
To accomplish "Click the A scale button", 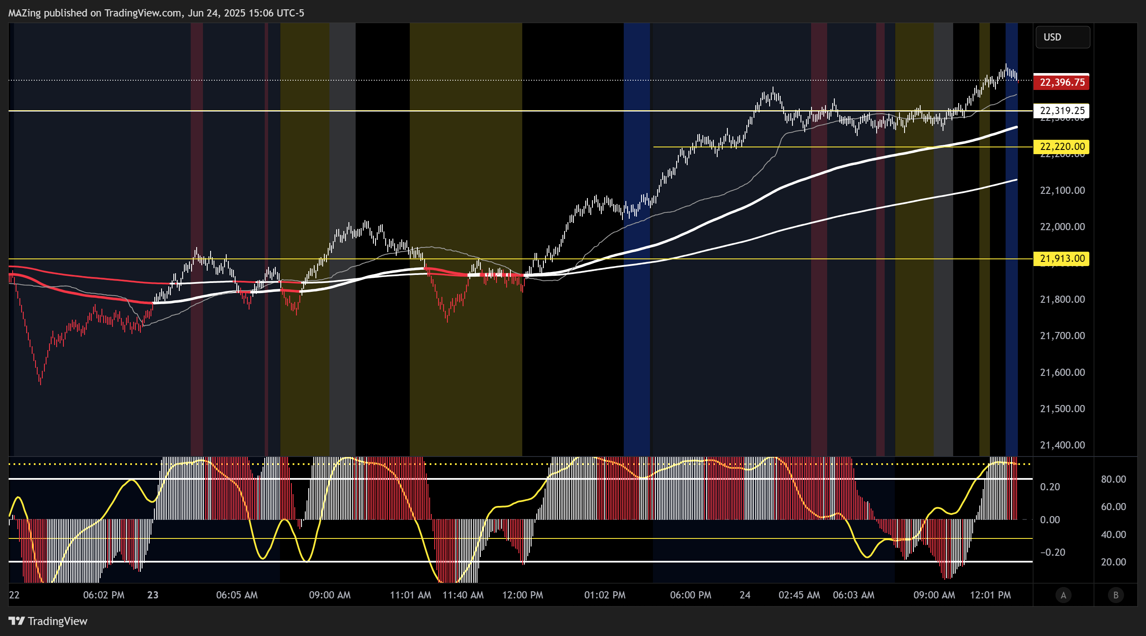I will [x=1063, y=595].
